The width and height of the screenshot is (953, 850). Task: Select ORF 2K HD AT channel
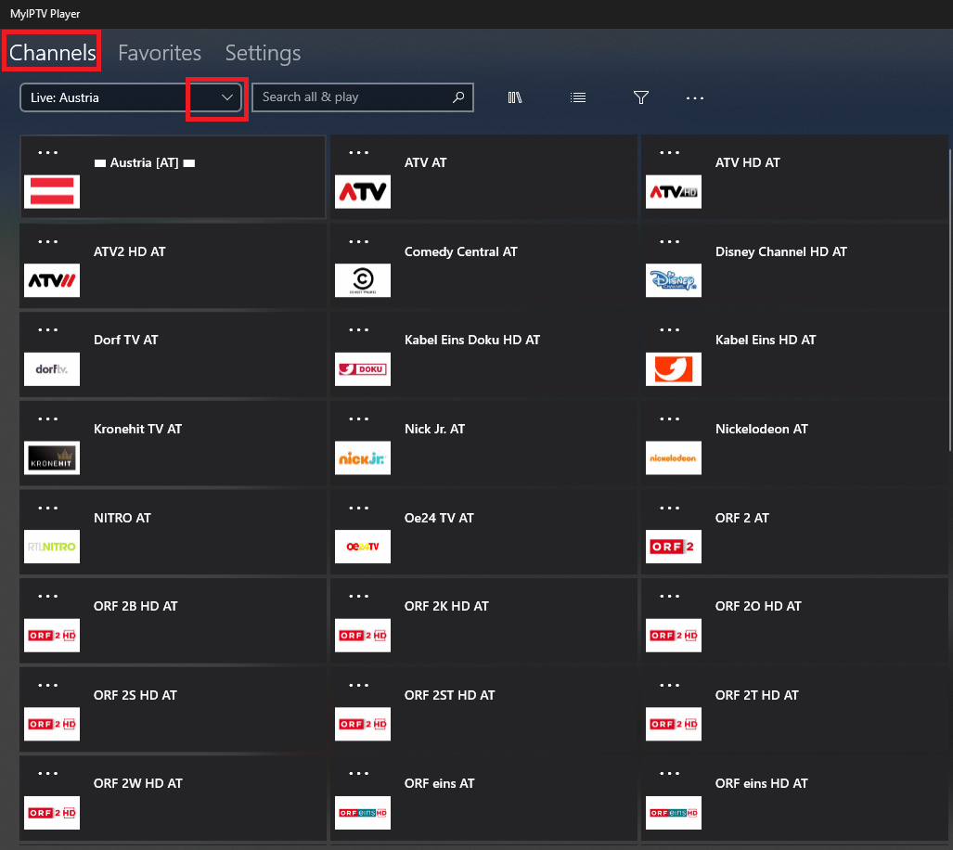483,621
